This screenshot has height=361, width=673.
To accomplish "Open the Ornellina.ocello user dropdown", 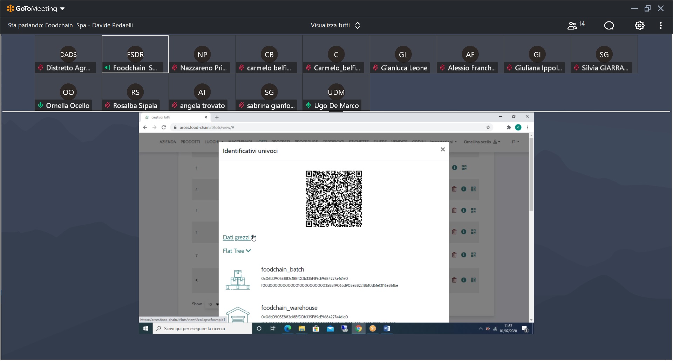I will [x=482, y=142].
